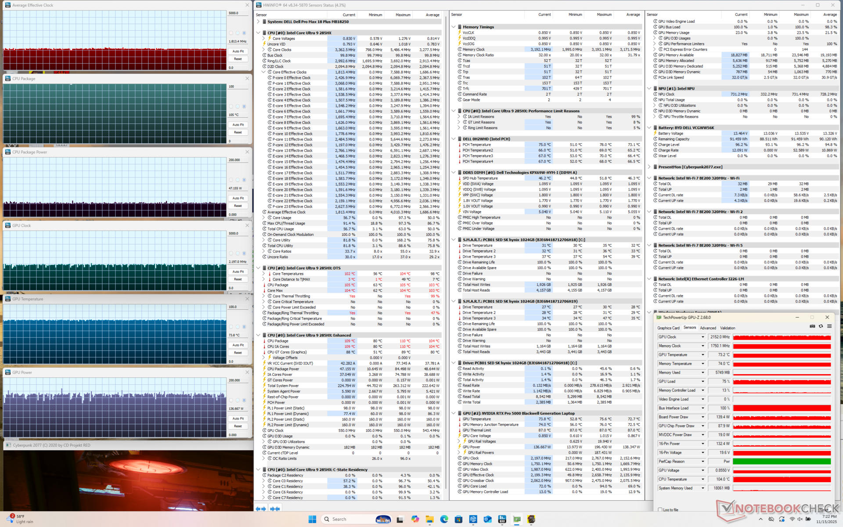Click GPU-Z refresh icon

821,326
